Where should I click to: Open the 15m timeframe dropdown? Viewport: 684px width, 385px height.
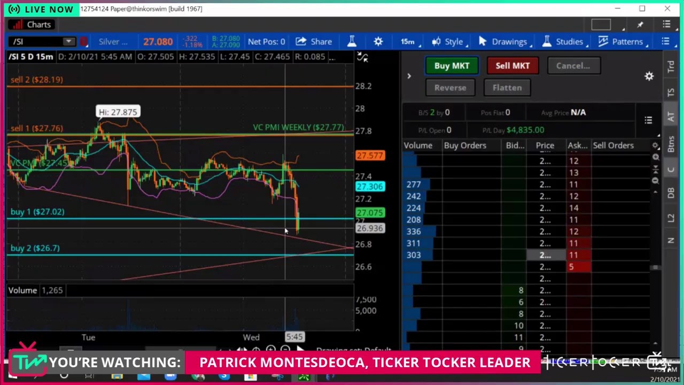click(x=410, y=42)
